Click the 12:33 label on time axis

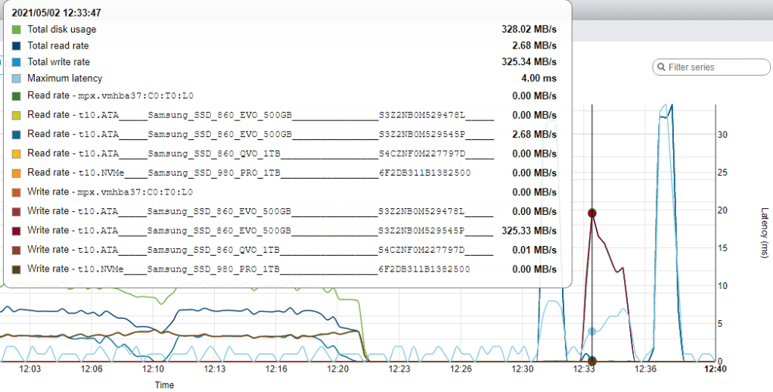[x=584, y=369]
